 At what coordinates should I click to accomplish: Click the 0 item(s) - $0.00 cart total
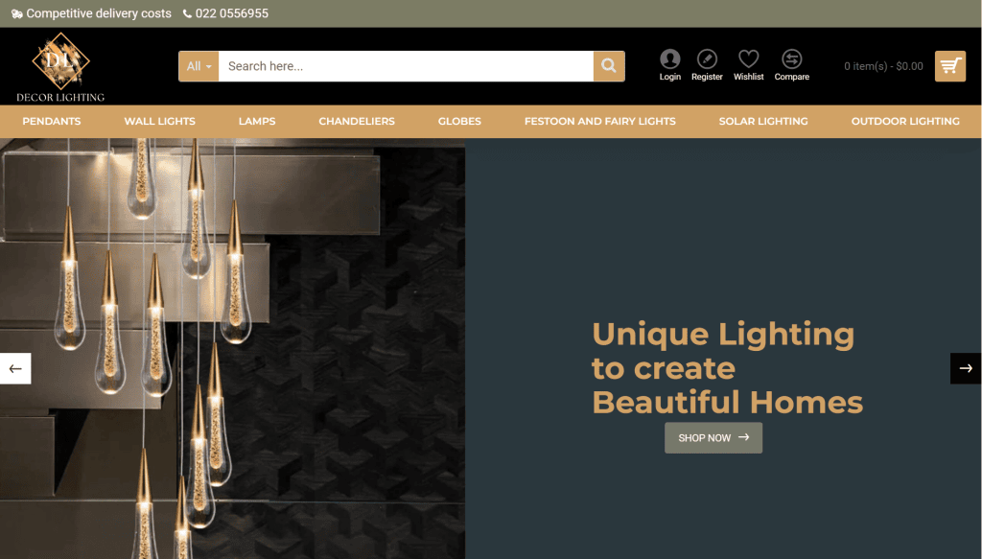(883, 66)
